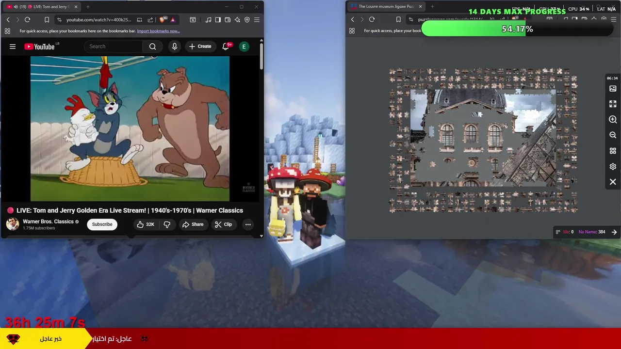Close puzzle with X icon in side toolbar

coord(613,182)
